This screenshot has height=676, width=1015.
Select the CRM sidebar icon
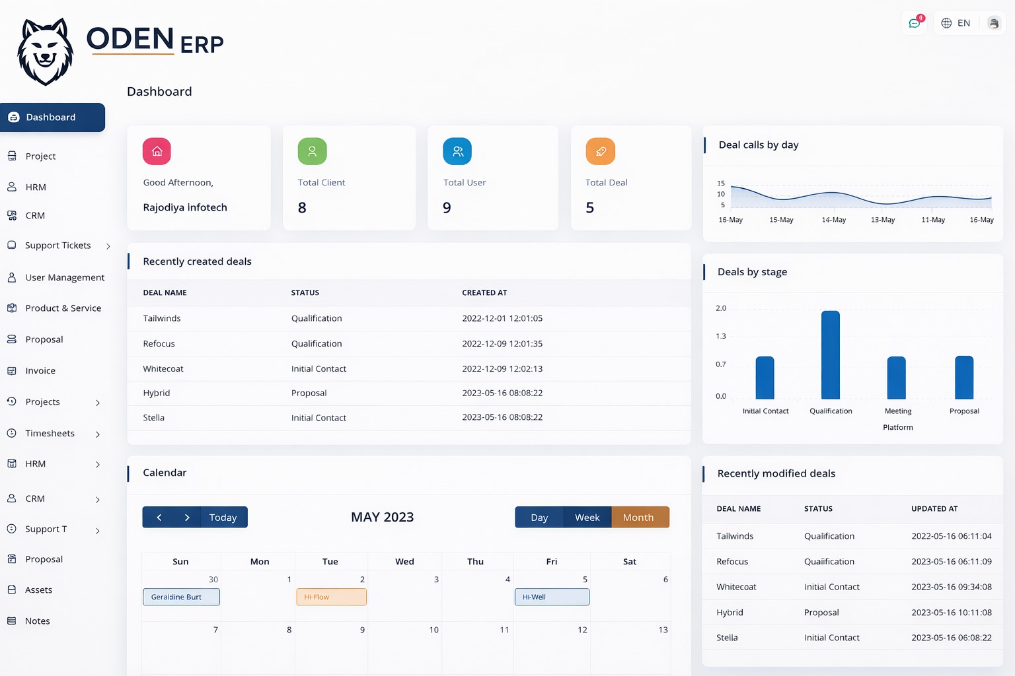12,215
